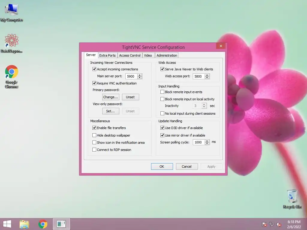The image size is (307, 230).
Task: Enable Show icon in the notification area
Action: (x=94, y=142)
